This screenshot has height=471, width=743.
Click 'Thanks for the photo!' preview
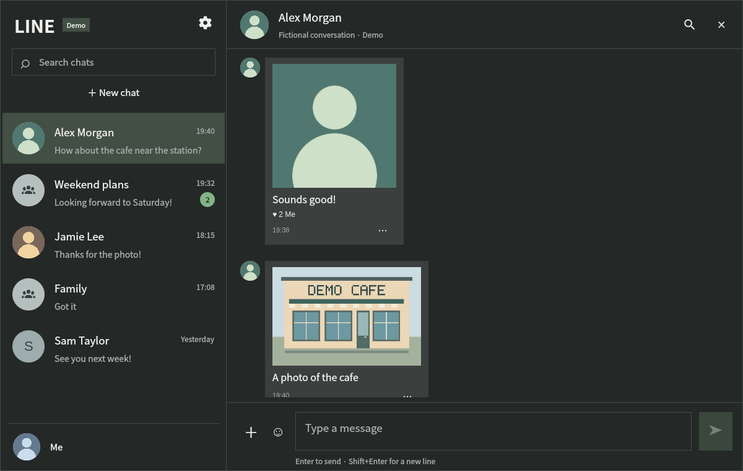point(98,255)
